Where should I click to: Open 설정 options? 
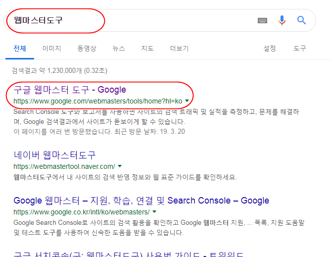coord(270,49)
